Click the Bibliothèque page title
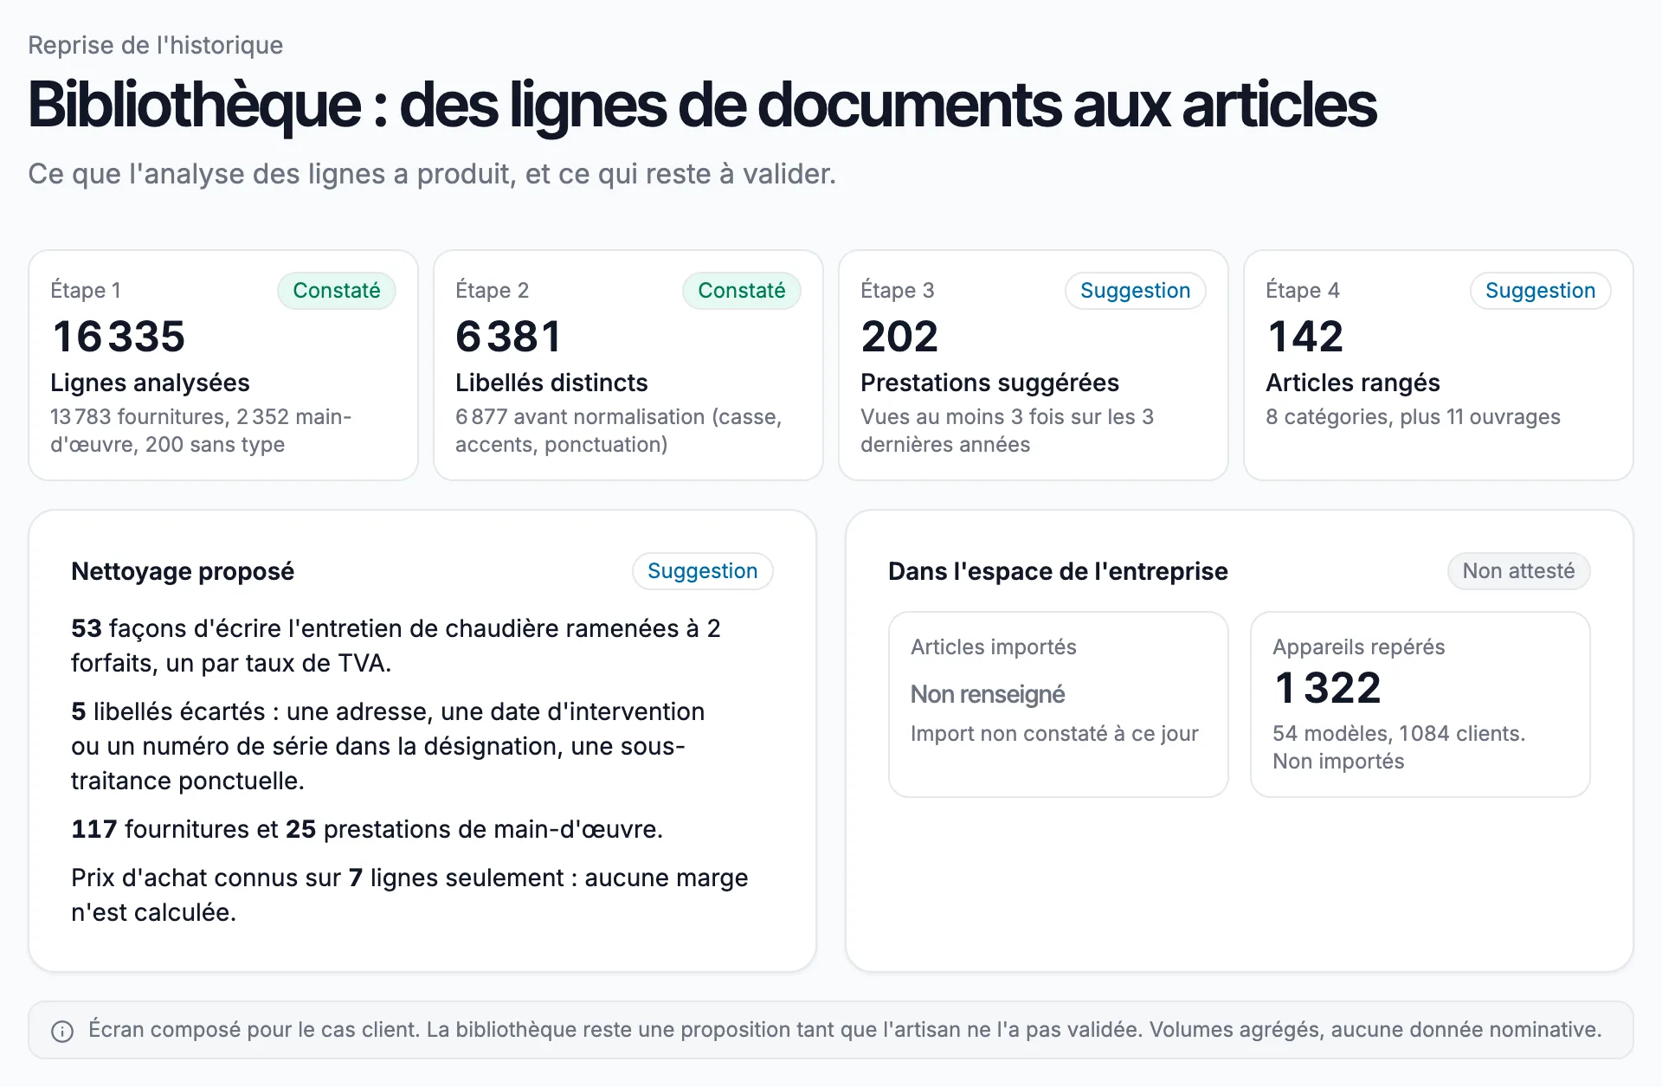This screenshot has width=1662, height=1087. (x=702, y=105)
